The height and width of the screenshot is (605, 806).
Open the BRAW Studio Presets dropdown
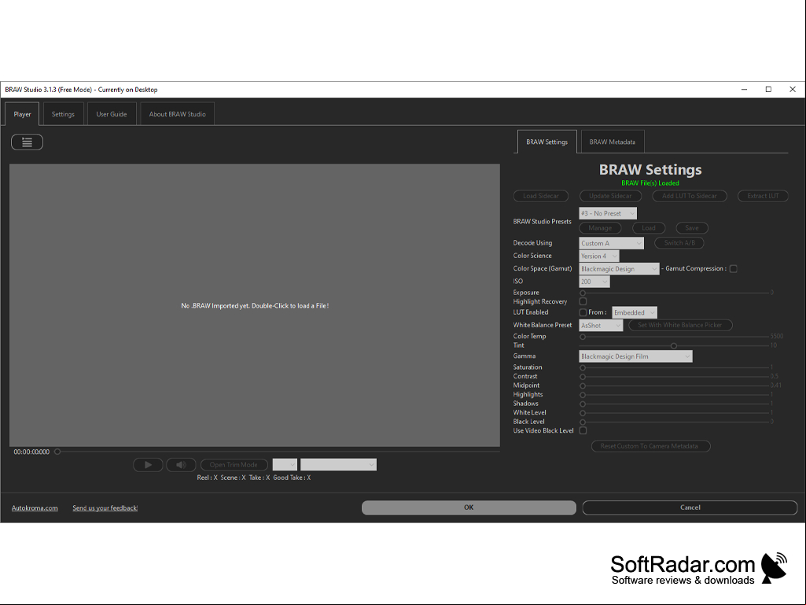pos(608,213)
